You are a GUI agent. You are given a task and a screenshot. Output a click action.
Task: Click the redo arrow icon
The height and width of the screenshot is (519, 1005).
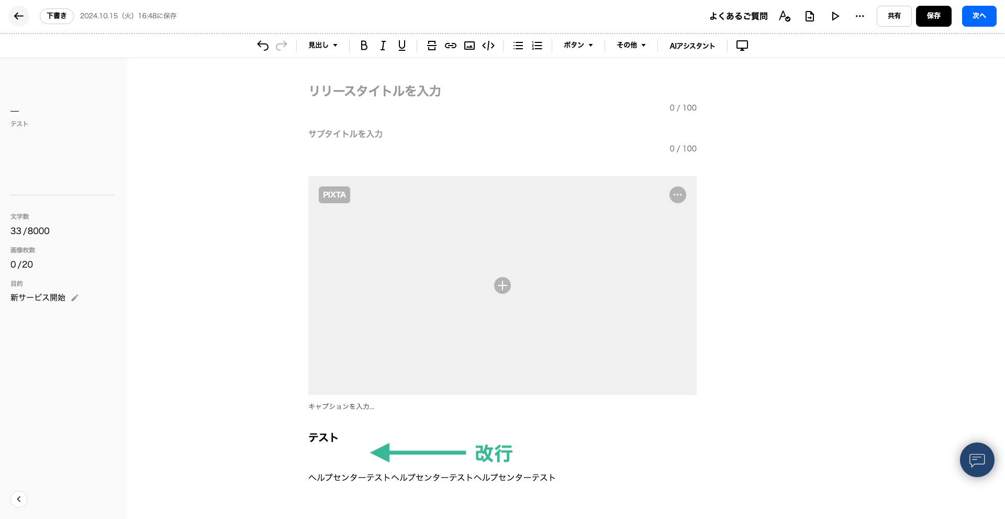(x=282, y=46)
